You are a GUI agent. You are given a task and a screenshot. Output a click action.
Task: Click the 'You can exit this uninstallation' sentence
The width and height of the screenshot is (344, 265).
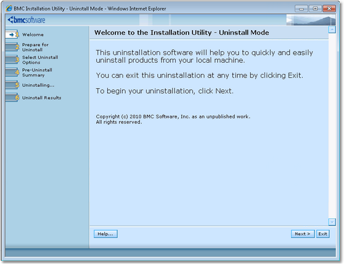tap(199, 75)
